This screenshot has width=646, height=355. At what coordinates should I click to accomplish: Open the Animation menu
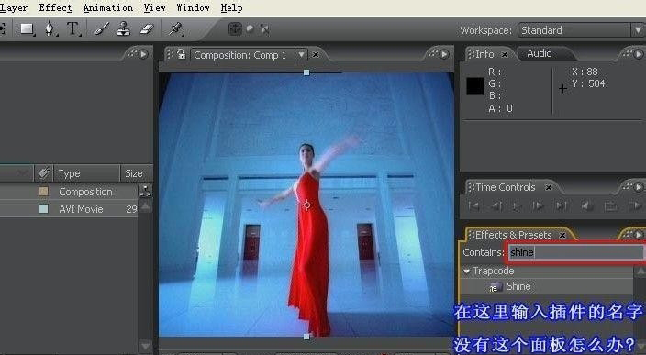(108, 8)
